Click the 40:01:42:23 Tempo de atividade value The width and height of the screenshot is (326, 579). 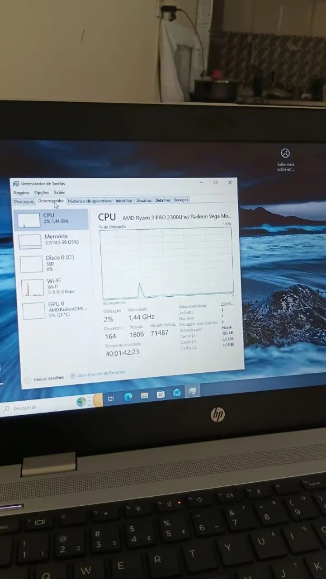[x=123, y=352]
